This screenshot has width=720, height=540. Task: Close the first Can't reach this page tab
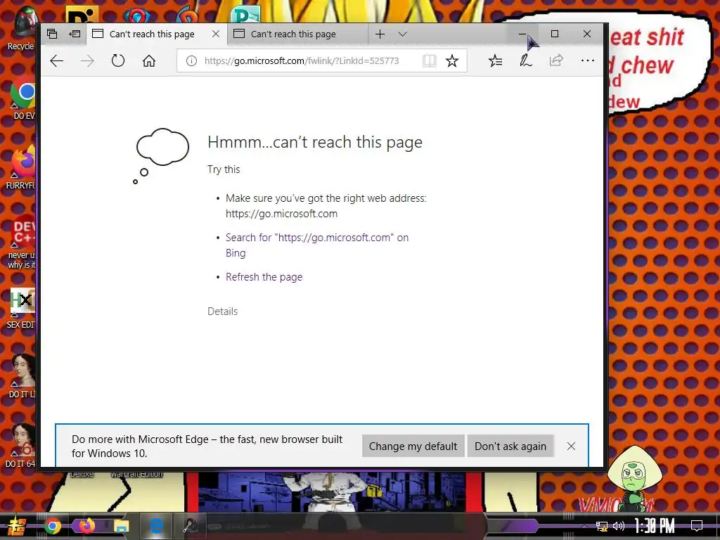(216, 34)
